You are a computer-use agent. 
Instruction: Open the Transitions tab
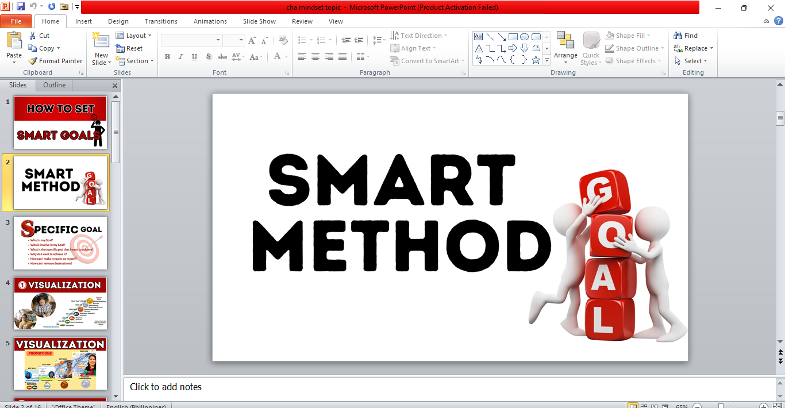pyautogui.click(x=161, y=21)
